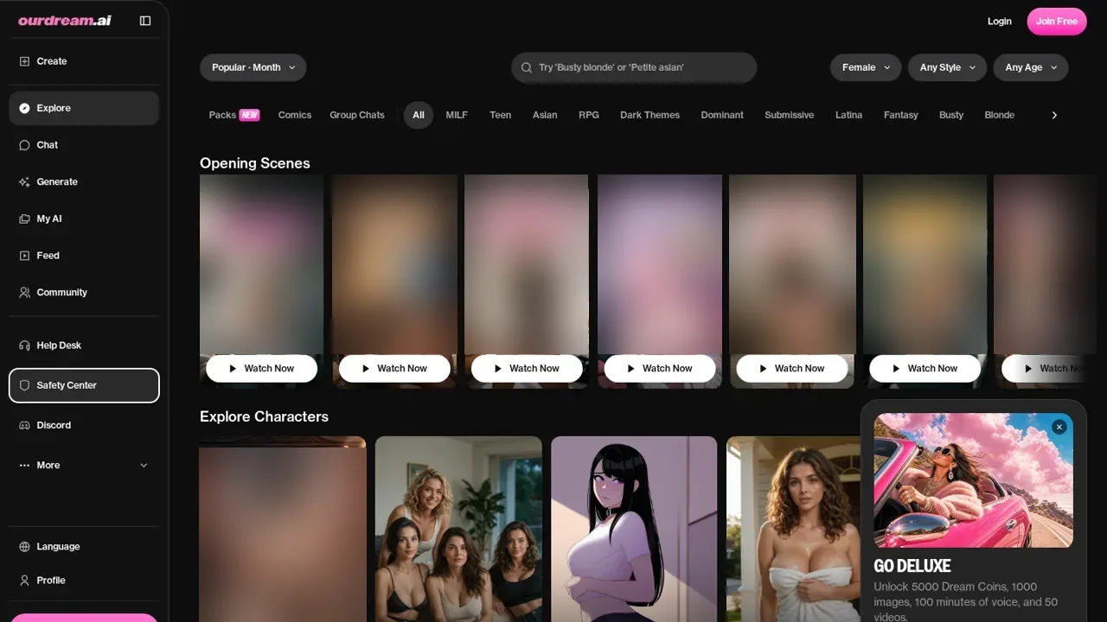Select the Dark Themes category
1107x622 pixels.
[649, 115]
